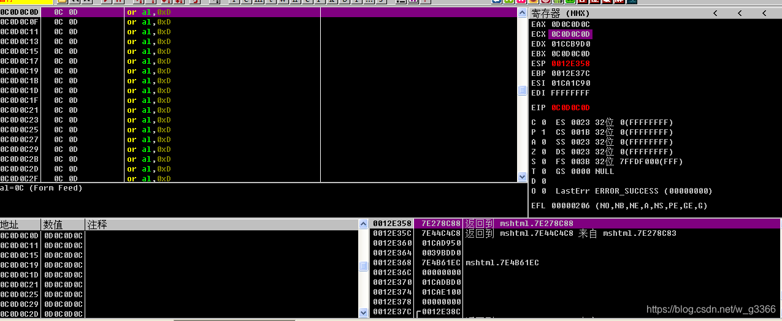Select stack row 0012E358 return to mshtml.7E278C88
782x321 pixels.
pos(576,224)
